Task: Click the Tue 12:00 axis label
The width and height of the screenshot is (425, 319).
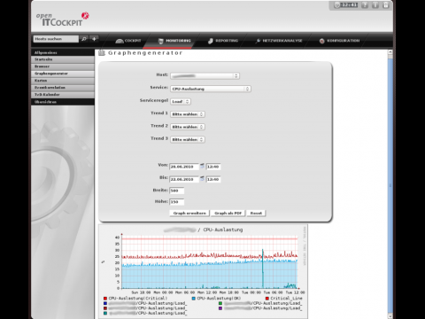Action: (295, 292)
